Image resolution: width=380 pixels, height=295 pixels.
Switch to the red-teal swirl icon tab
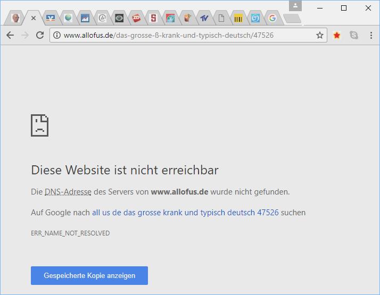click(170, 18)
